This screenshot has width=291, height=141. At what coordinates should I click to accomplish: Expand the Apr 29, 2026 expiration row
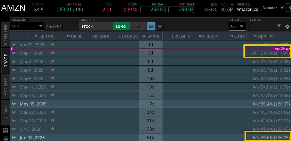click(14, 45)
